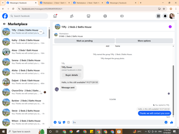Open Microsoft Store from the taskbar

click(x=119, y=131)
